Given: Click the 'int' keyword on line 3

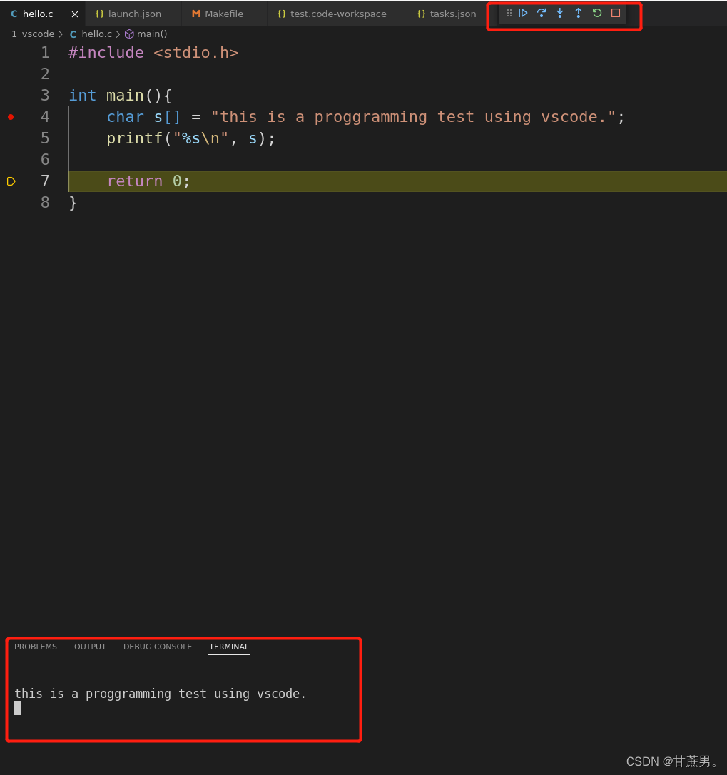Looking at the screenshot, I should point(82,96).
